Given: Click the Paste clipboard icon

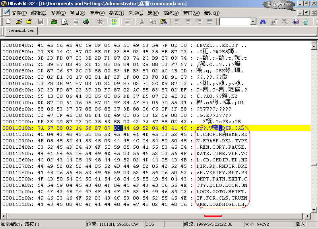Looking at the screenshot, I should click(x=163, y=21).
